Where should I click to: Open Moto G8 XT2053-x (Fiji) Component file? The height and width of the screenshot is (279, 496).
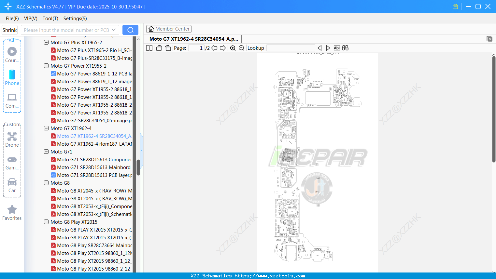point(92,206)
